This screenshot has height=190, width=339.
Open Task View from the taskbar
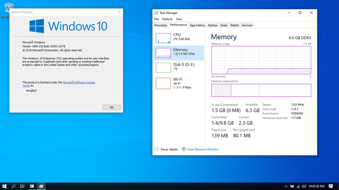click(x=22, y=186)
